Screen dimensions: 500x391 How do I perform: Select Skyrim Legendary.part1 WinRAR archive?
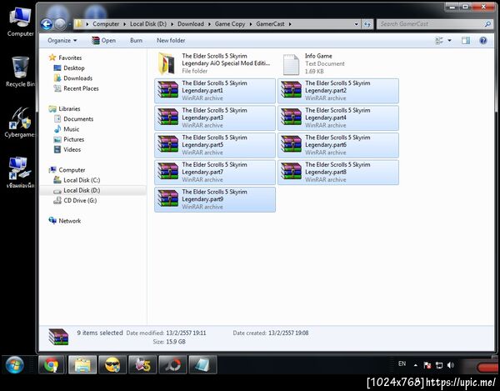pyautogui.click(x=215, y=91)
